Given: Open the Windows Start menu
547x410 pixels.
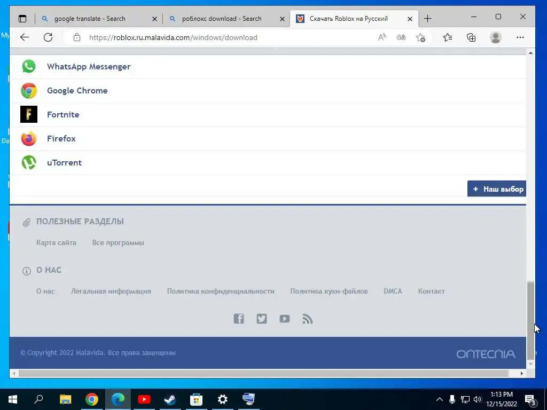Looking at the screenshot, I should coord(13,399).
